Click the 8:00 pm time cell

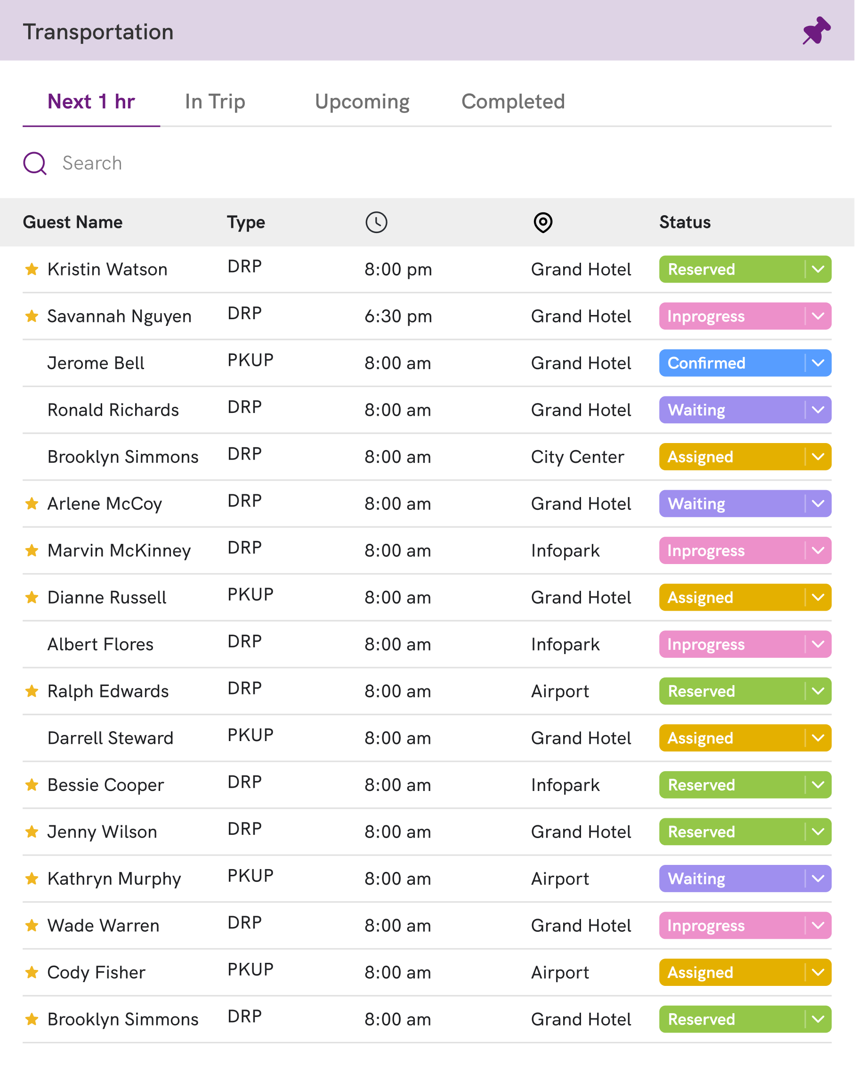coord(399,270)
